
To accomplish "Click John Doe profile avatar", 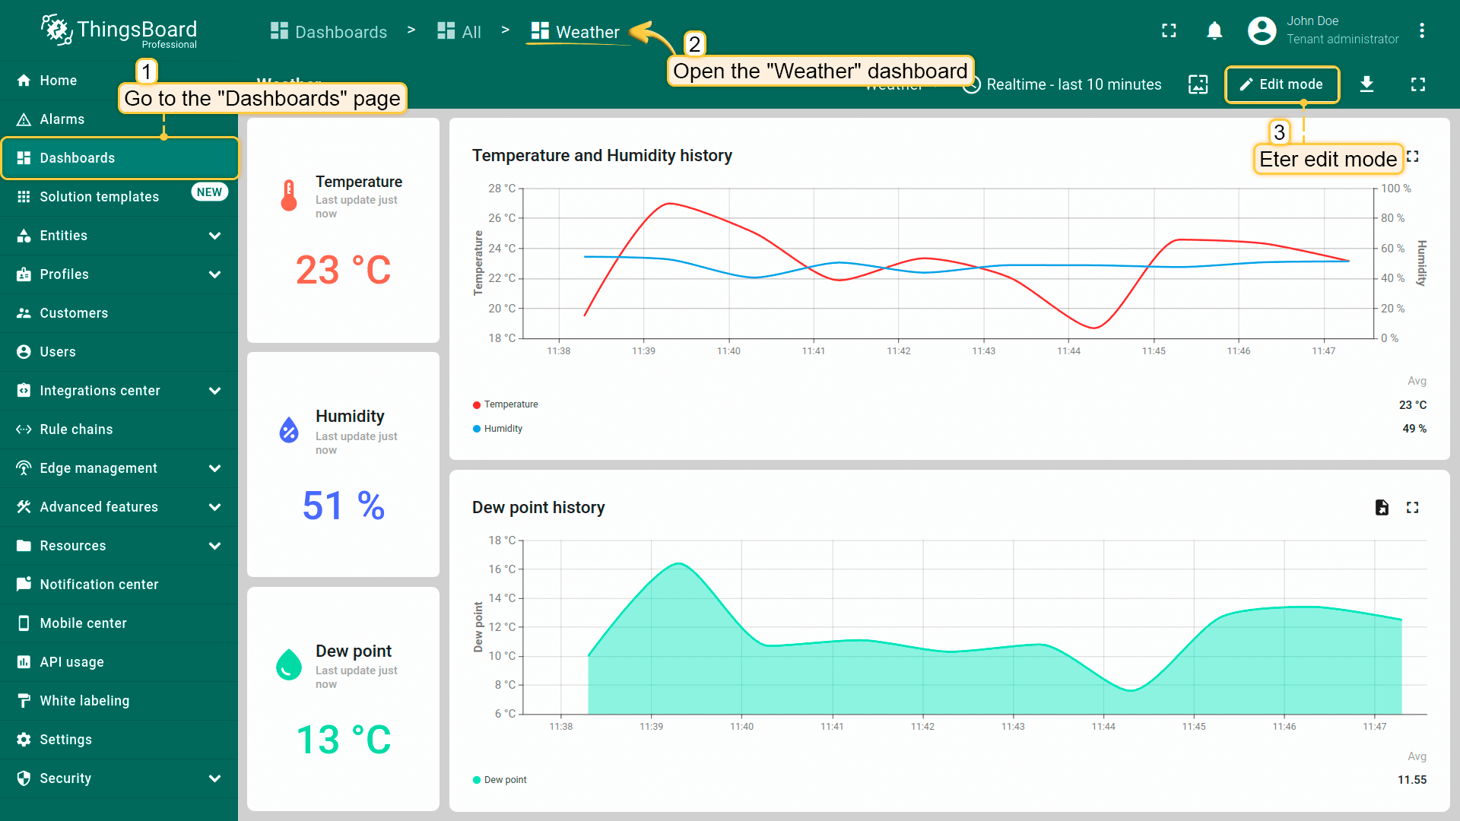I will (x=1262, y=31).
